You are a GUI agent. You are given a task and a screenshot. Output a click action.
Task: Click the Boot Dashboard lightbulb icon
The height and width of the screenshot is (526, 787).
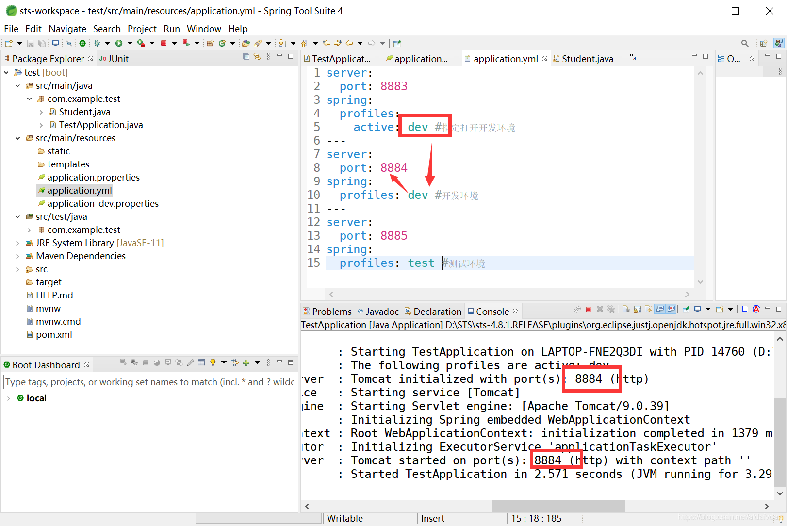[x=213, y=362]
